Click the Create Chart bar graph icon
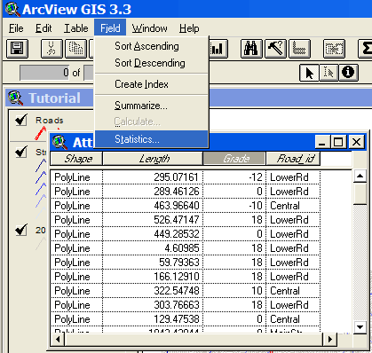The height and width of the screenshot is (353, 372). 218,49
